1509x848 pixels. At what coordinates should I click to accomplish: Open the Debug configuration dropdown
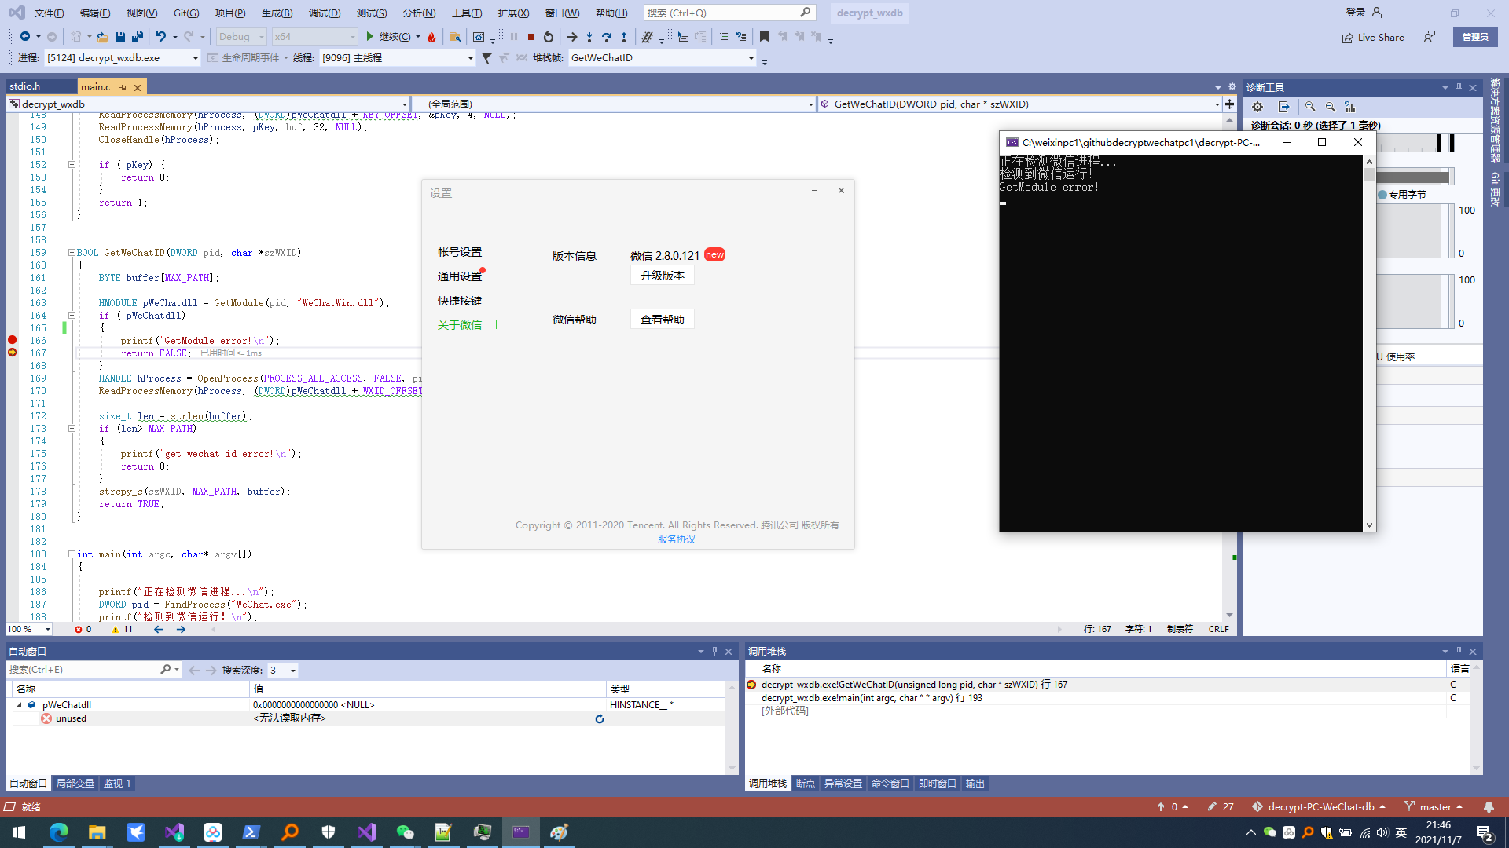[241, 37]
